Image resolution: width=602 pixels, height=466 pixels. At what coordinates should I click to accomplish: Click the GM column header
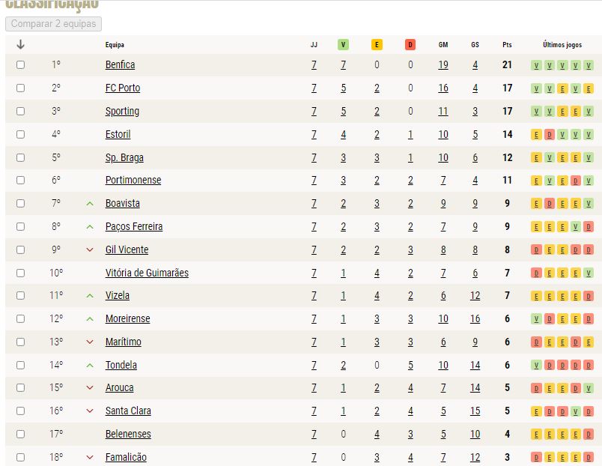point(443,44)
